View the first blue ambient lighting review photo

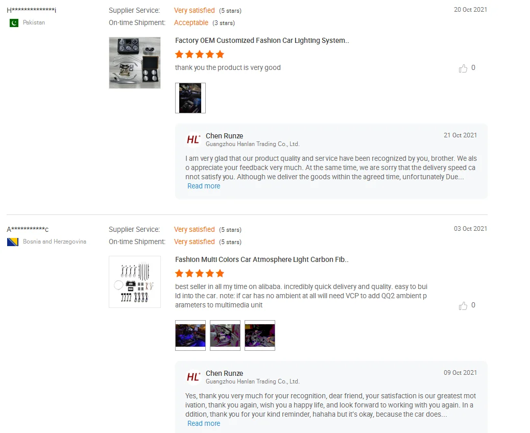[190, 335]
